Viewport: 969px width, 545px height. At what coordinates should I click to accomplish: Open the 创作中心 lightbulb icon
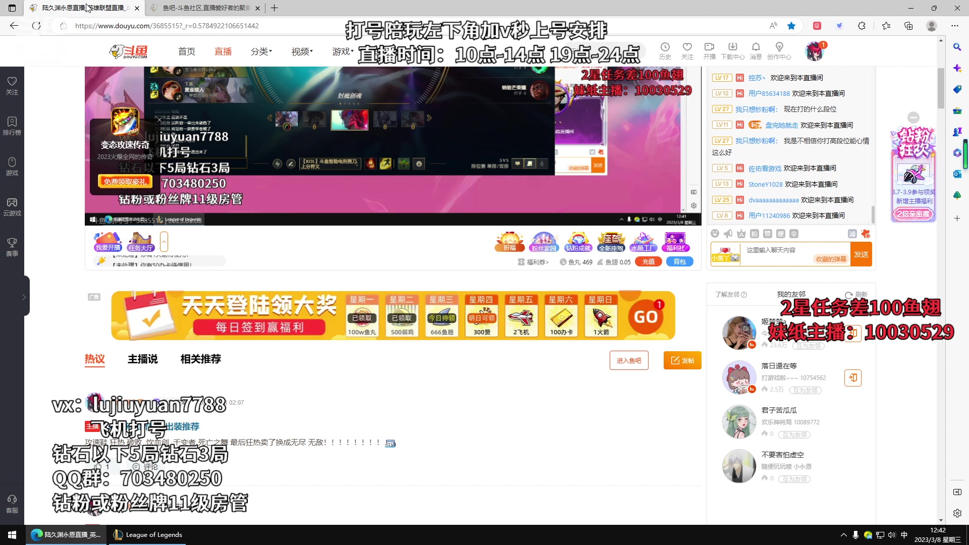coord(779,51)
